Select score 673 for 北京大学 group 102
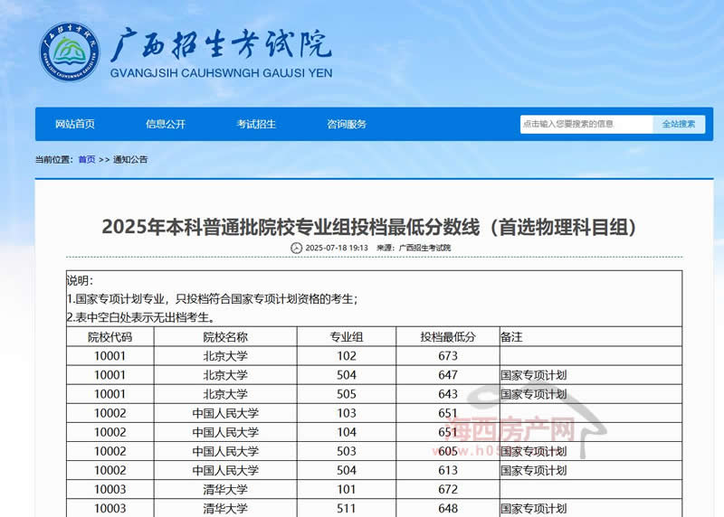The image size is (724, 517). (448, 356)
